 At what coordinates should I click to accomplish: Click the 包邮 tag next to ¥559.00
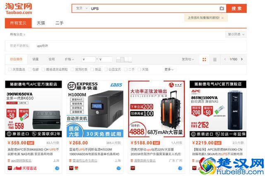31,143
